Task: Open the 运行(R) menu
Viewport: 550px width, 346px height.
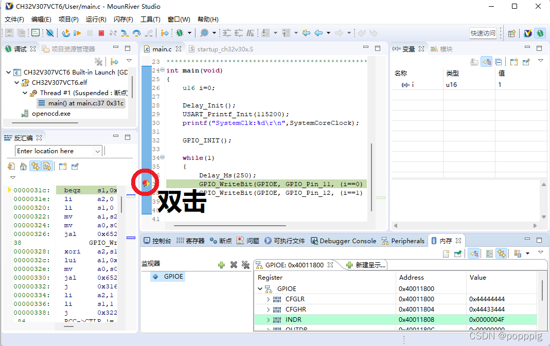Action: click(96, 20)
